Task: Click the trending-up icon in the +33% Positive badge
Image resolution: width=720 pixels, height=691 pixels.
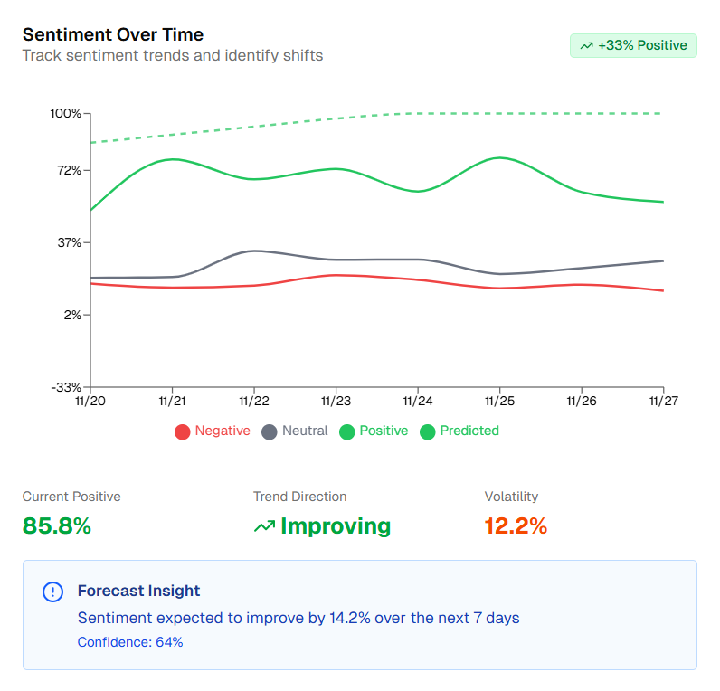Action: [586, 45]
